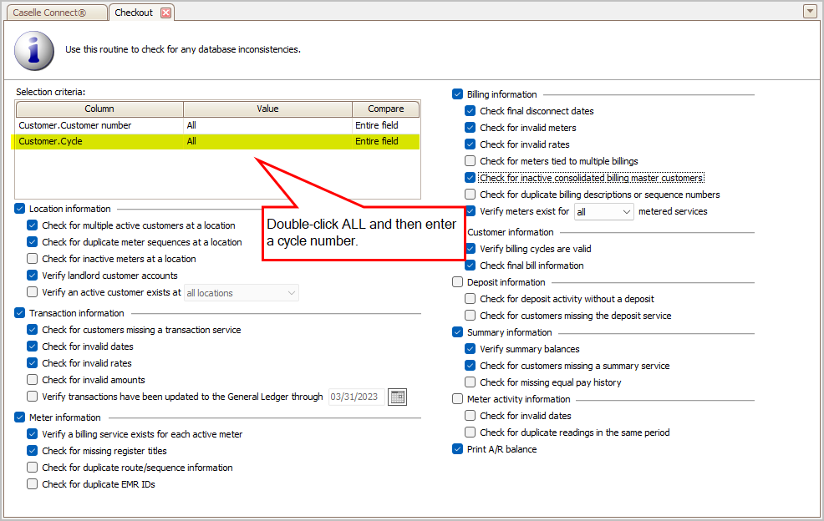The height and width of the screenshot is (521, 824).
Task: Enable Check for missing equal pay history
Action: [470, 382]
